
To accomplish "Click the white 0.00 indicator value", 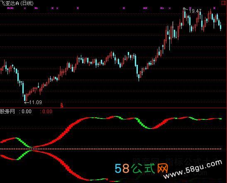I will [26, 112].
